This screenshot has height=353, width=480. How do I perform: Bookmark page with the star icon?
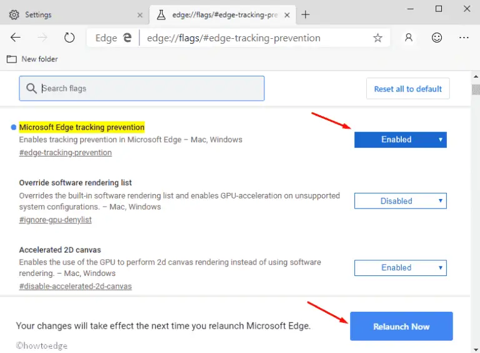[377, 38]
